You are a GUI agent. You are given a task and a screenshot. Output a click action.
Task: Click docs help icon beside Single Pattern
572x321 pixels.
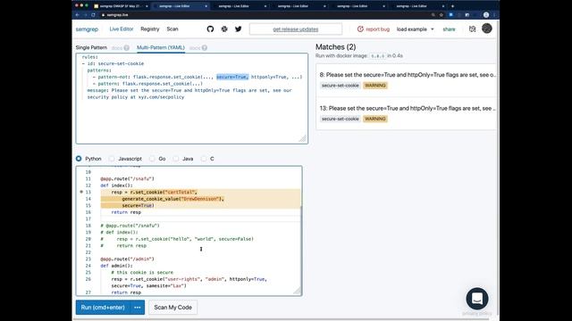coord(127,47)
